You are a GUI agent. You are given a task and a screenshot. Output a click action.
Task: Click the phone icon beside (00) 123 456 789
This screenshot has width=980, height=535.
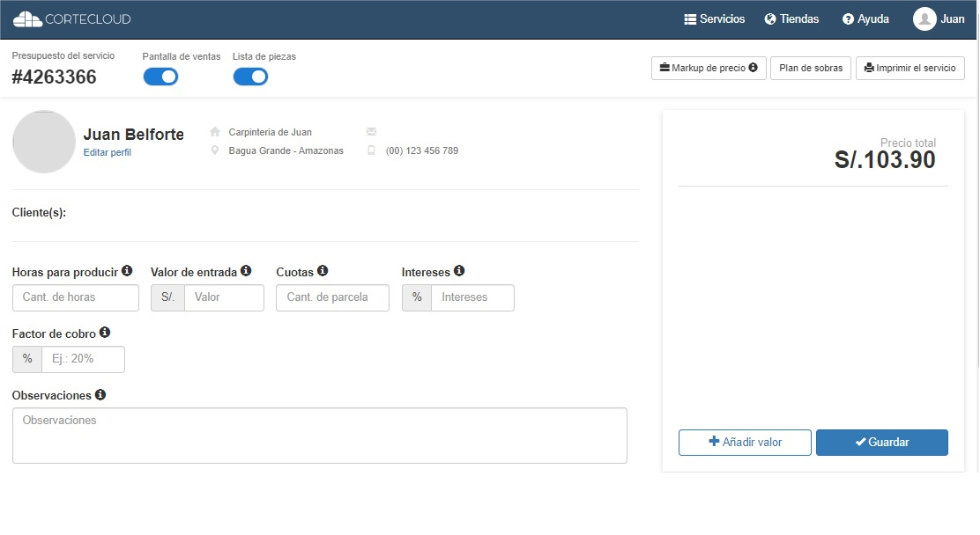click(x=371, y=150)
